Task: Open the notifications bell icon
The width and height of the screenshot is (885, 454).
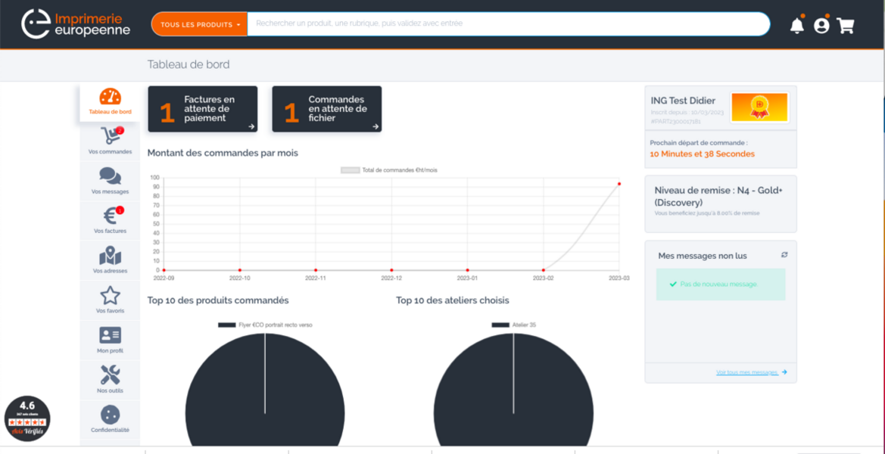Action: pyautogui.click(x=797, y=26)
